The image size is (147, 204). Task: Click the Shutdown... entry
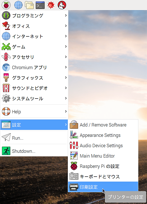(x=34, y=151)
